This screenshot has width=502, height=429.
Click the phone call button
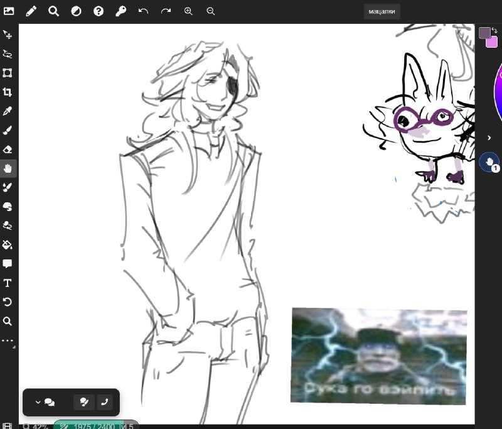pyautogui.click(x=104, y=402)
